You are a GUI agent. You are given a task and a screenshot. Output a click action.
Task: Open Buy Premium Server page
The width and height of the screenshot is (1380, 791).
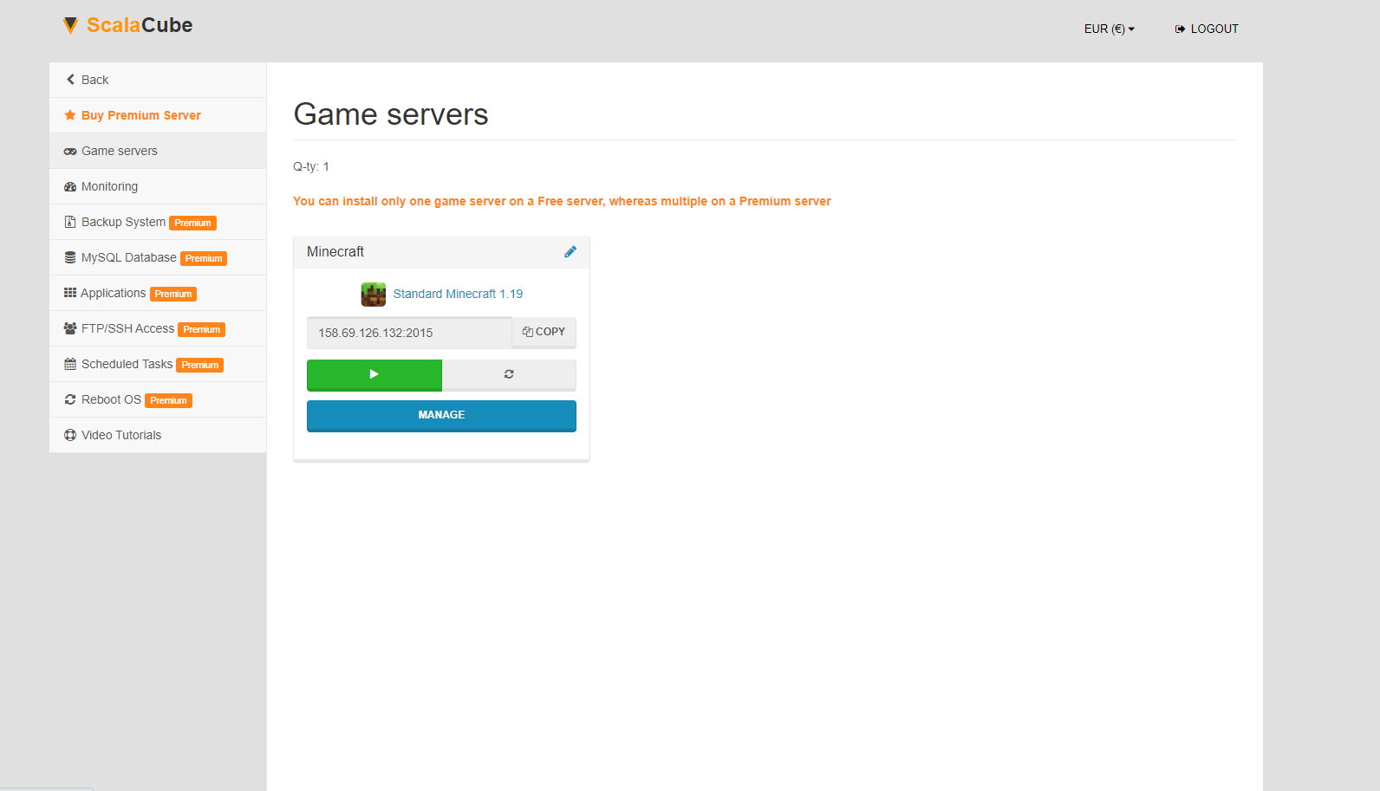point(158,115)
